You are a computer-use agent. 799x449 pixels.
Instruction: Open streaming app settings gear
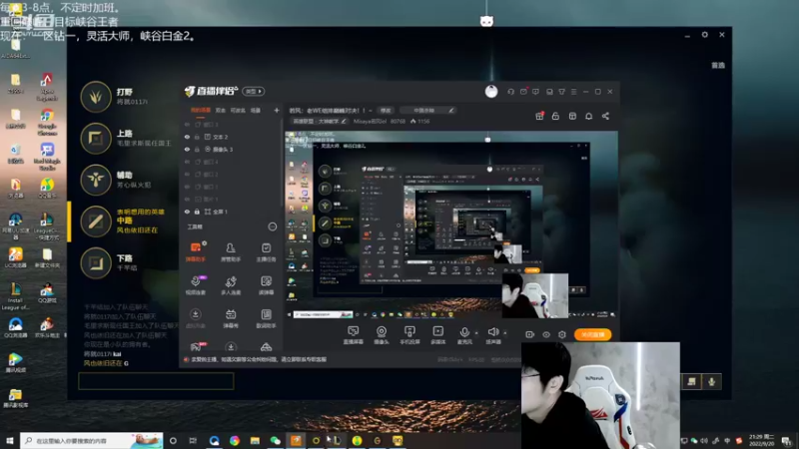click(562, 335)
